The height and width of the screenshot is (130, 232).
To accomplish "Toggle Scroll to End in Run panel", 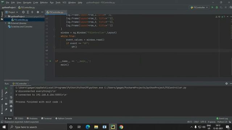I will click(11, 102).
